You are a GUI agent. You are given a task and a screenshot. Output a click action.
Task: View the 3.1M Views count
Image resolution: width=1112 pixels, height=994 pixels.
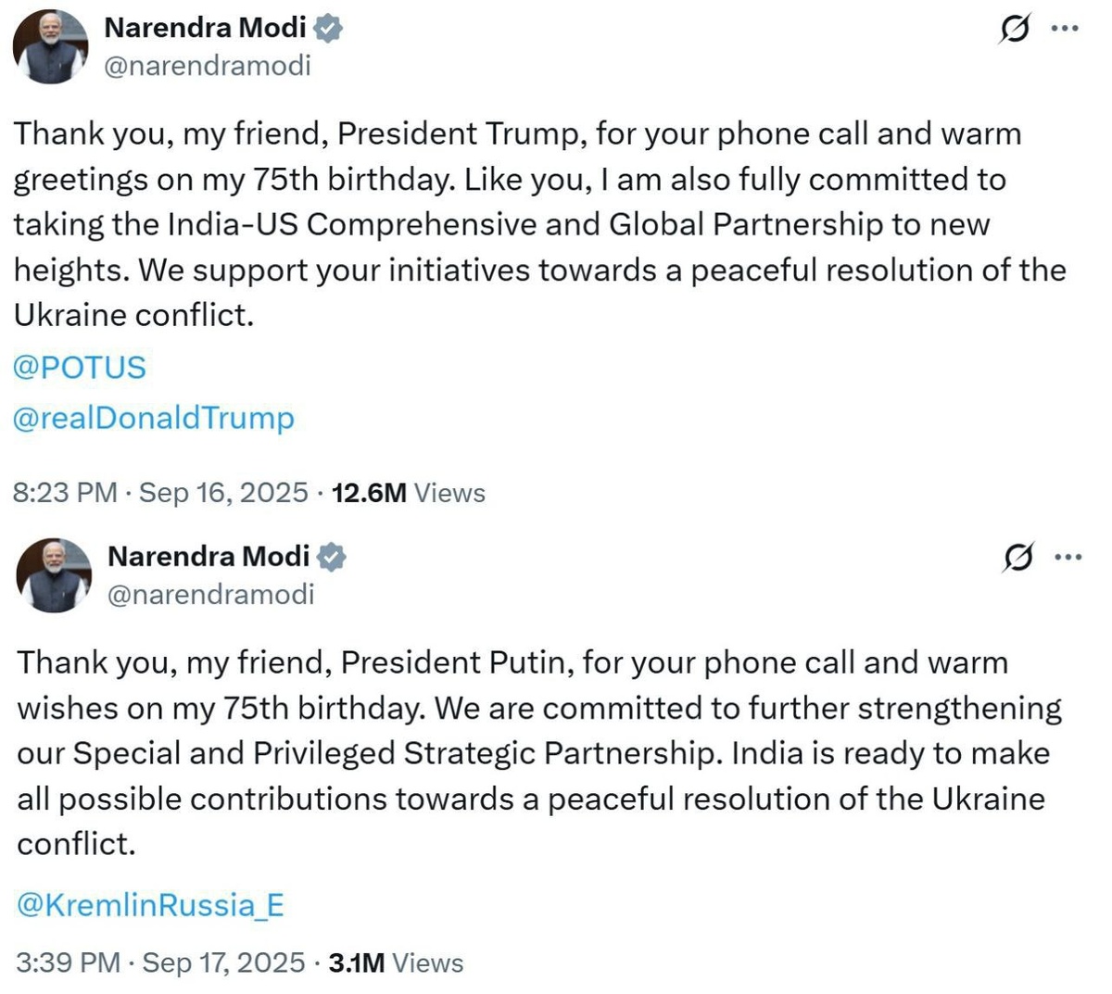pyautogui.click(x=396, y=963)
